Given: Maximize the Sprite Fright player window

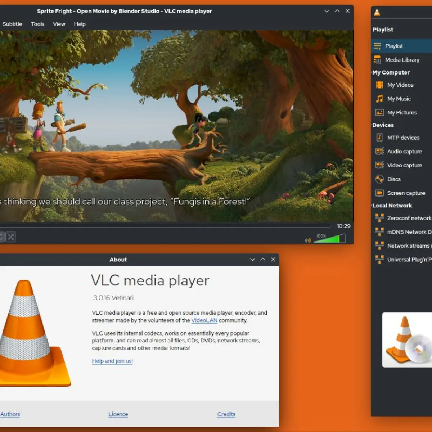Looking at the screenshot, I should [337, 11].
